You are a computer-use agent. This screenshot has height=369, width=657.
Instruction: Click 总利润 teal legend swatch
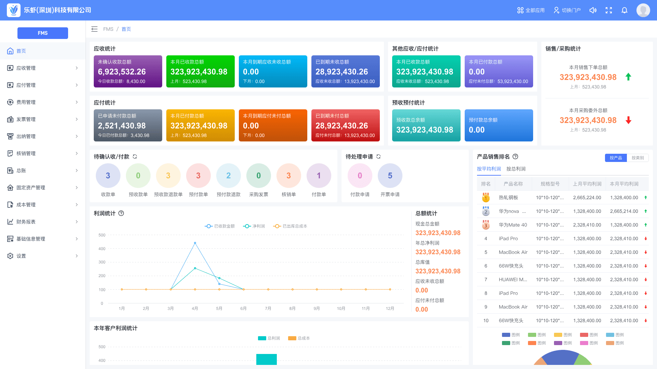pyautogui.click(x=262, y=338)
